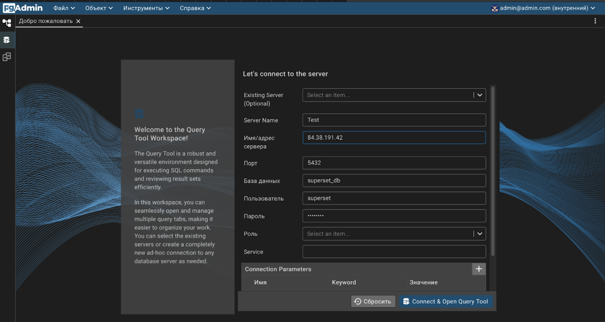Click the plus icon in Connection Parameters
605x322 pixels.
[479, 269]
